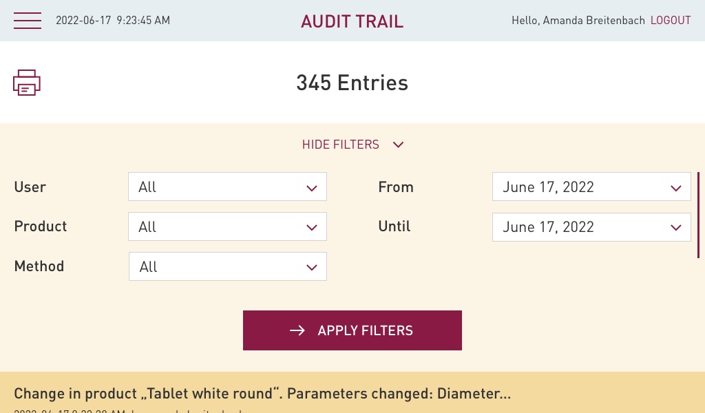Click the User filter label
The height and width of the screenshot is (413, 705).
30,187
